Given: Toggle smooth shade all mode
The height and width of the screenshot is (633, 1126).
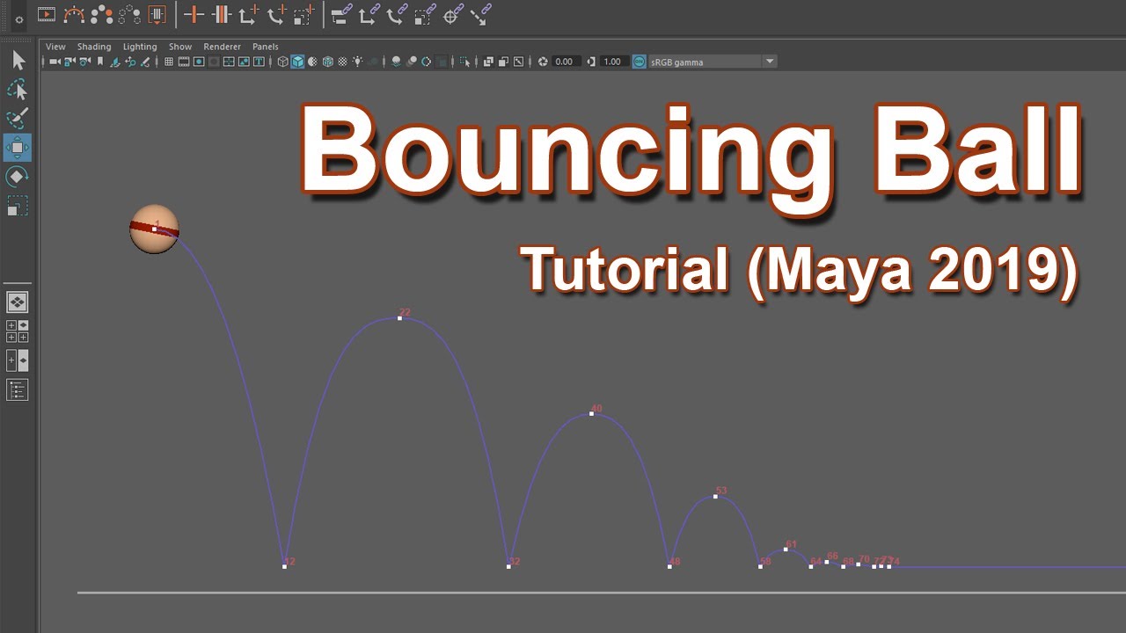Looking at the screenshot, I should [x=298, y=62].
